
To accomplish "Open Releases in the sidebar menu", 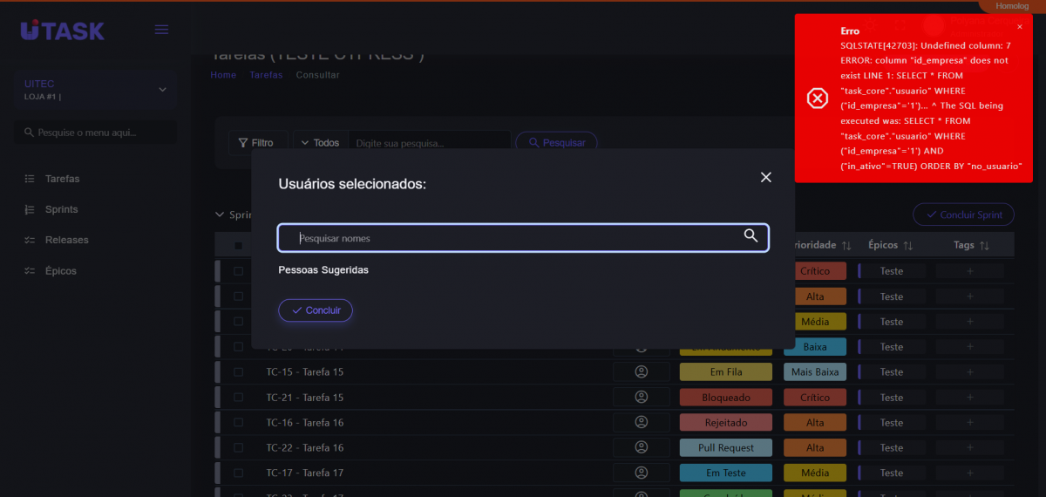I will pos(66,240).
